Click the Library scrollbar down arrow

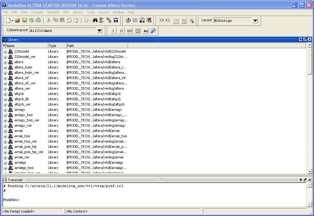point(310,171)
